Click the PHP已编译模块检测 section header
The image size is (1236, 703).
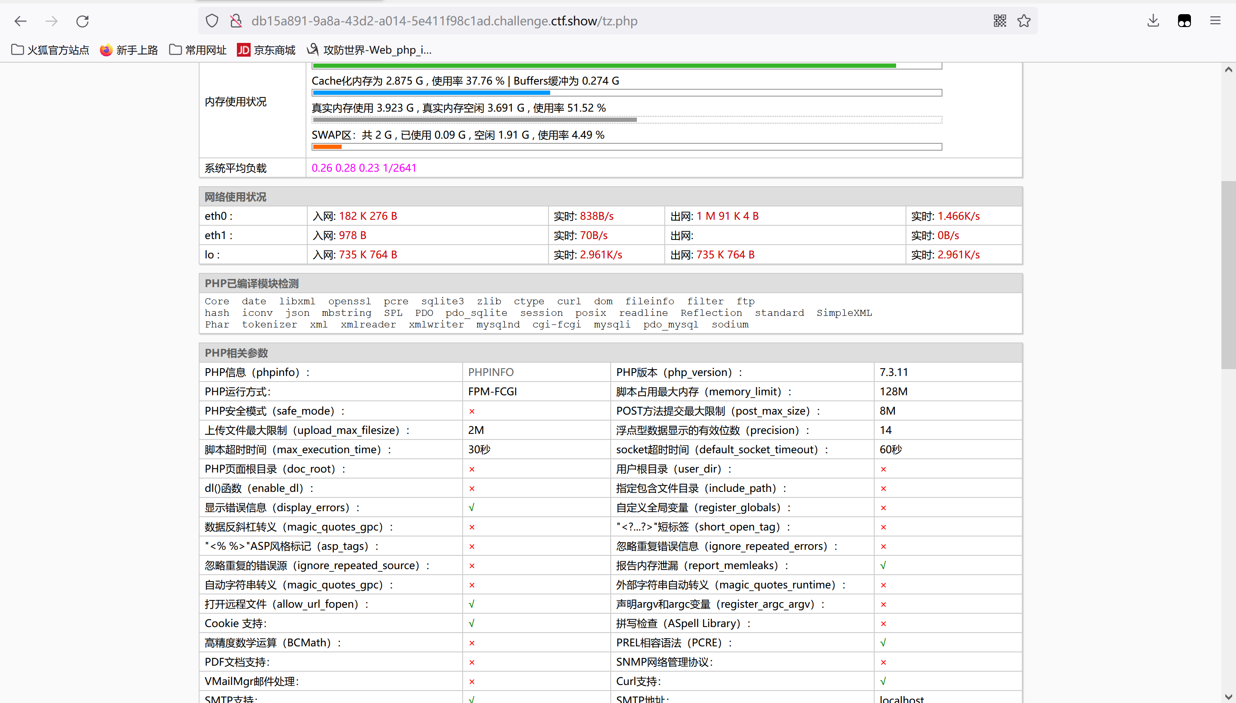(611, 283)
